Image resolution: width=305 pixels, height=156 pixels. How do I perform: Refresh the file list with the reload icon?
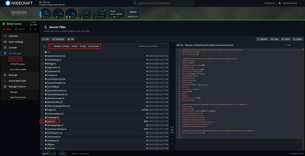(44, 46)
